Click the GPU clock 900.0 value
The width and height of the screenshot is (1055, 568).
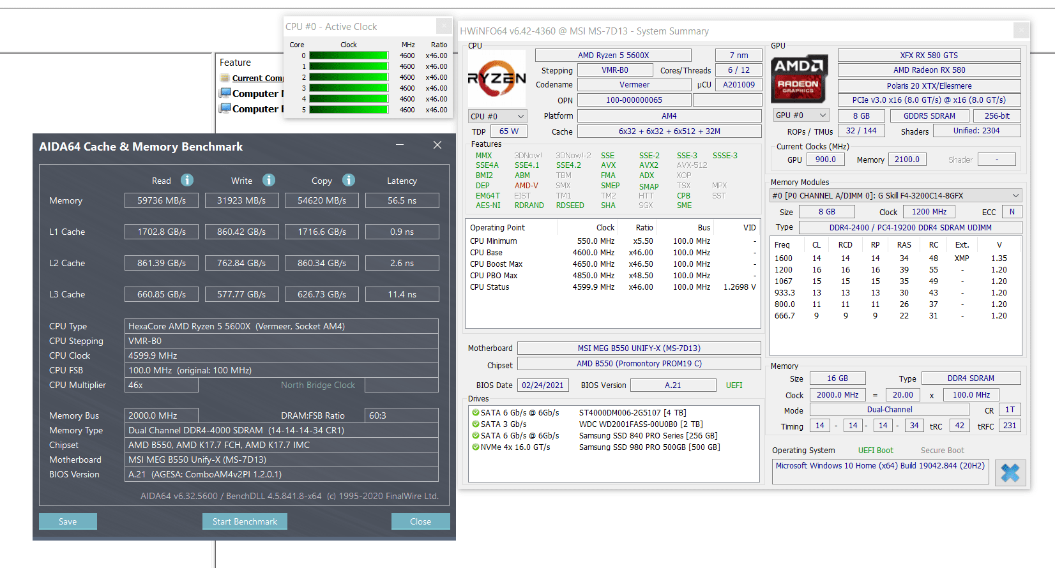coord(826,160)
